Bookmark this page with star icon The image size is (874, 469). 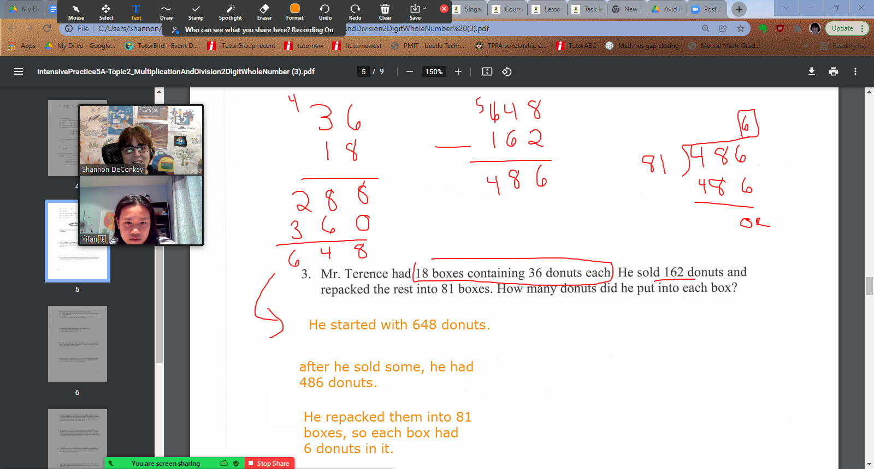point(741,28)
